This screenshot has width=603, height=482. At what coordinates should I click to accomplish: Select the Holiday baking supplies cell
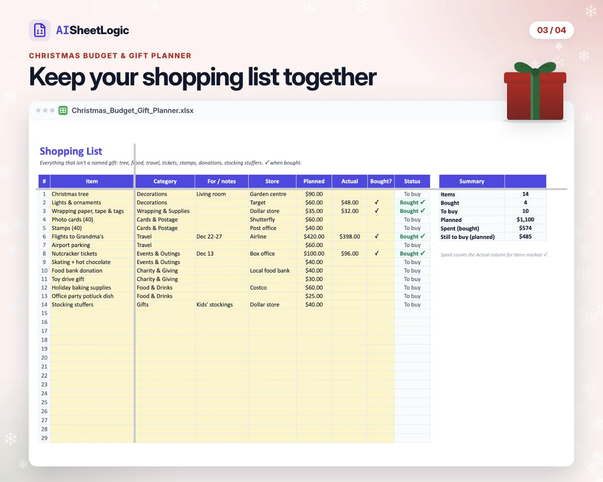(92, 288)
